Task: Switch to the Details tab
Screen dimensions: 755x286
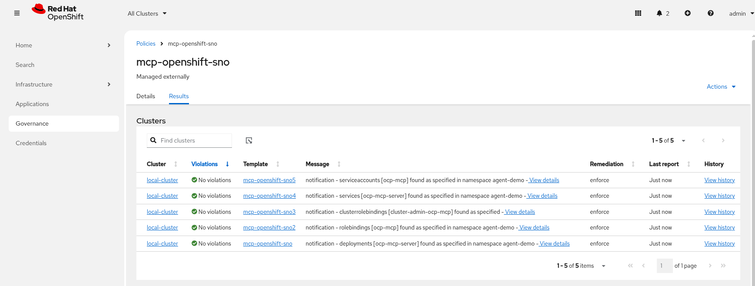Action: [146, 96]
